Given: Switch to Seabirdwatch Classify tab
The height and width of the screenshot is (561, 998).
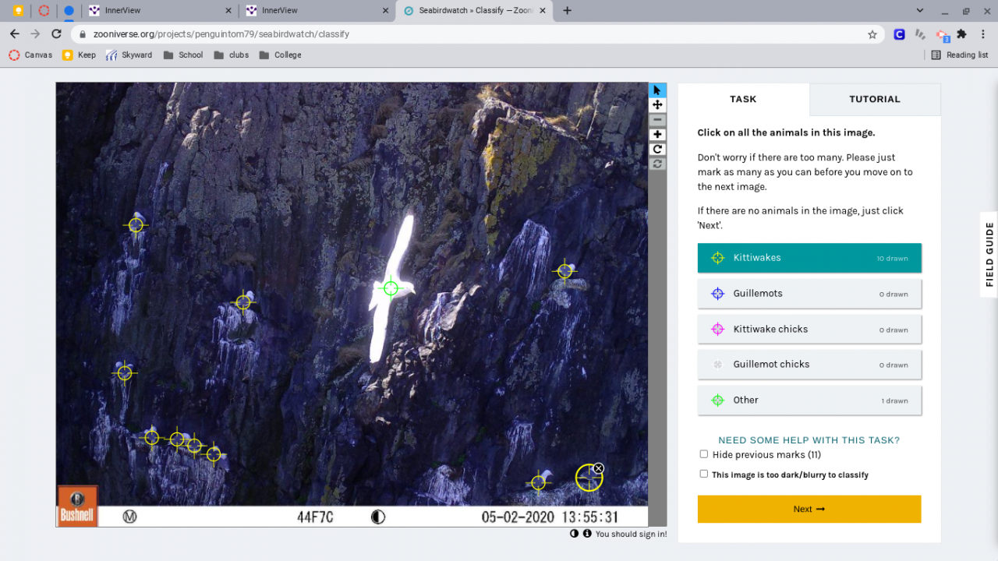Looking at the screenshot, I should pyautogui.click(x=473, y=11).
